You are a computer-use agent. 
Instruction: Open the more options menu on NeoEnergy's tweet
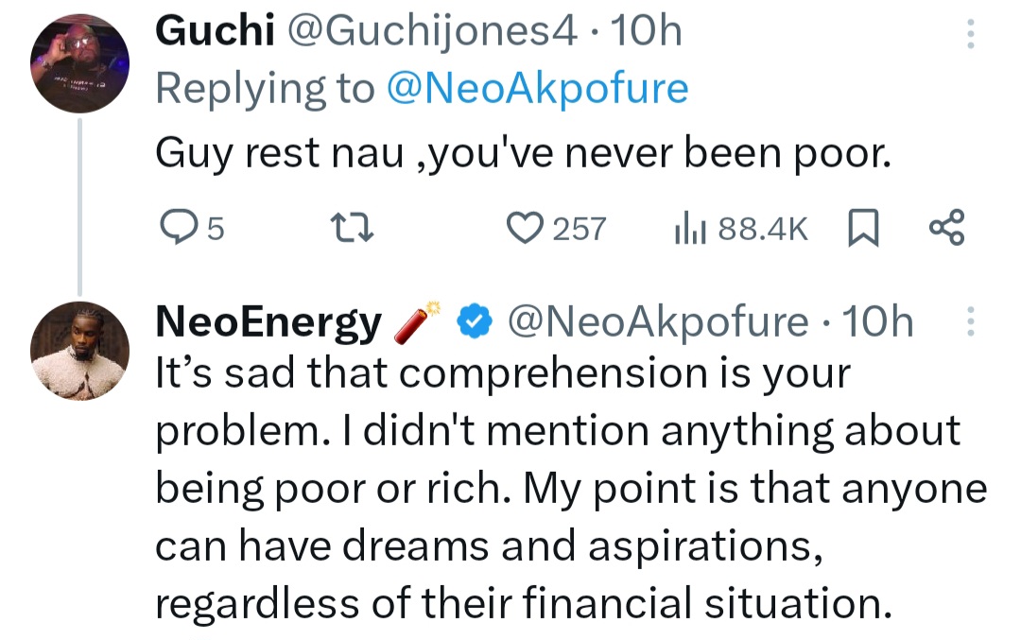click(x=969, y=324)
